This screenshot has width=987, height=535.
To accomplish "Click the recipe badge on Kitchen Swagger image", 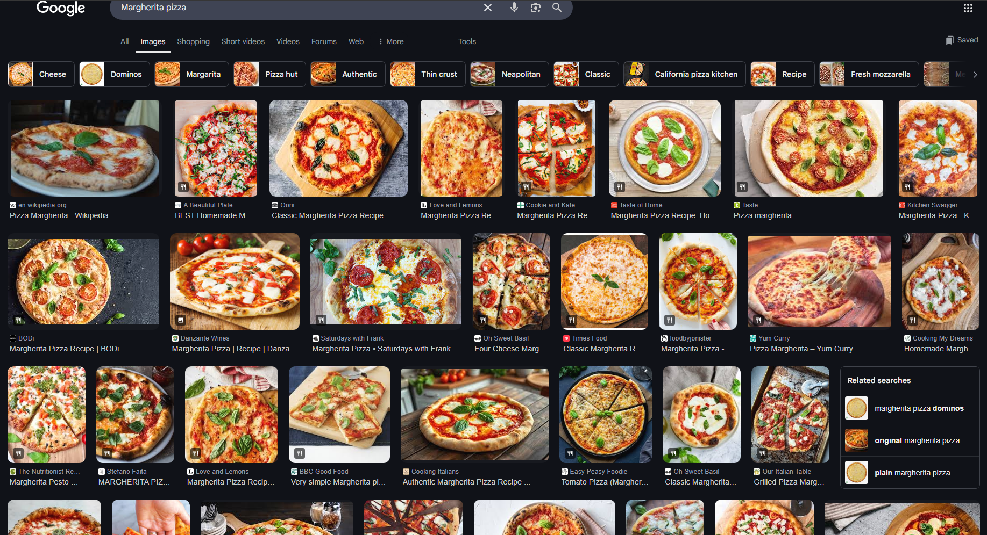I will pyautogui.click(x=907, y=187).
